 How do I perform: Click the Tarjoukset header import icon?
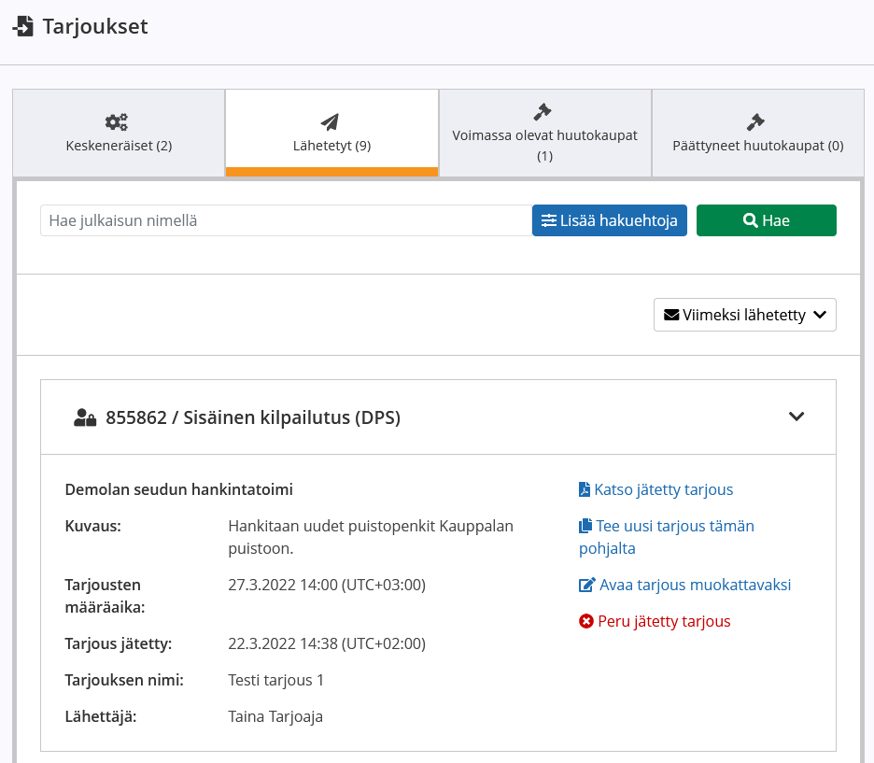[22, 27]
